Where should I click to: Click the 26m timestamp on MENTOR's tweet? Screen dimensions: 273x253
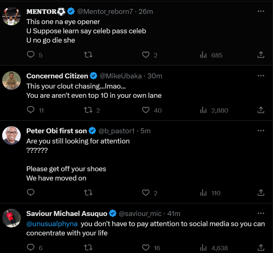tap(145, 12)
